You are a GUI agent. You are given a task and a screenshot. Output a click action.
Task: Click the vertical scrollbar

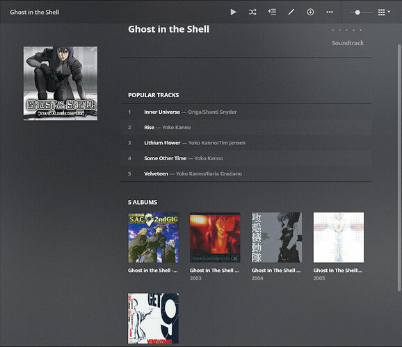(399, 168)
